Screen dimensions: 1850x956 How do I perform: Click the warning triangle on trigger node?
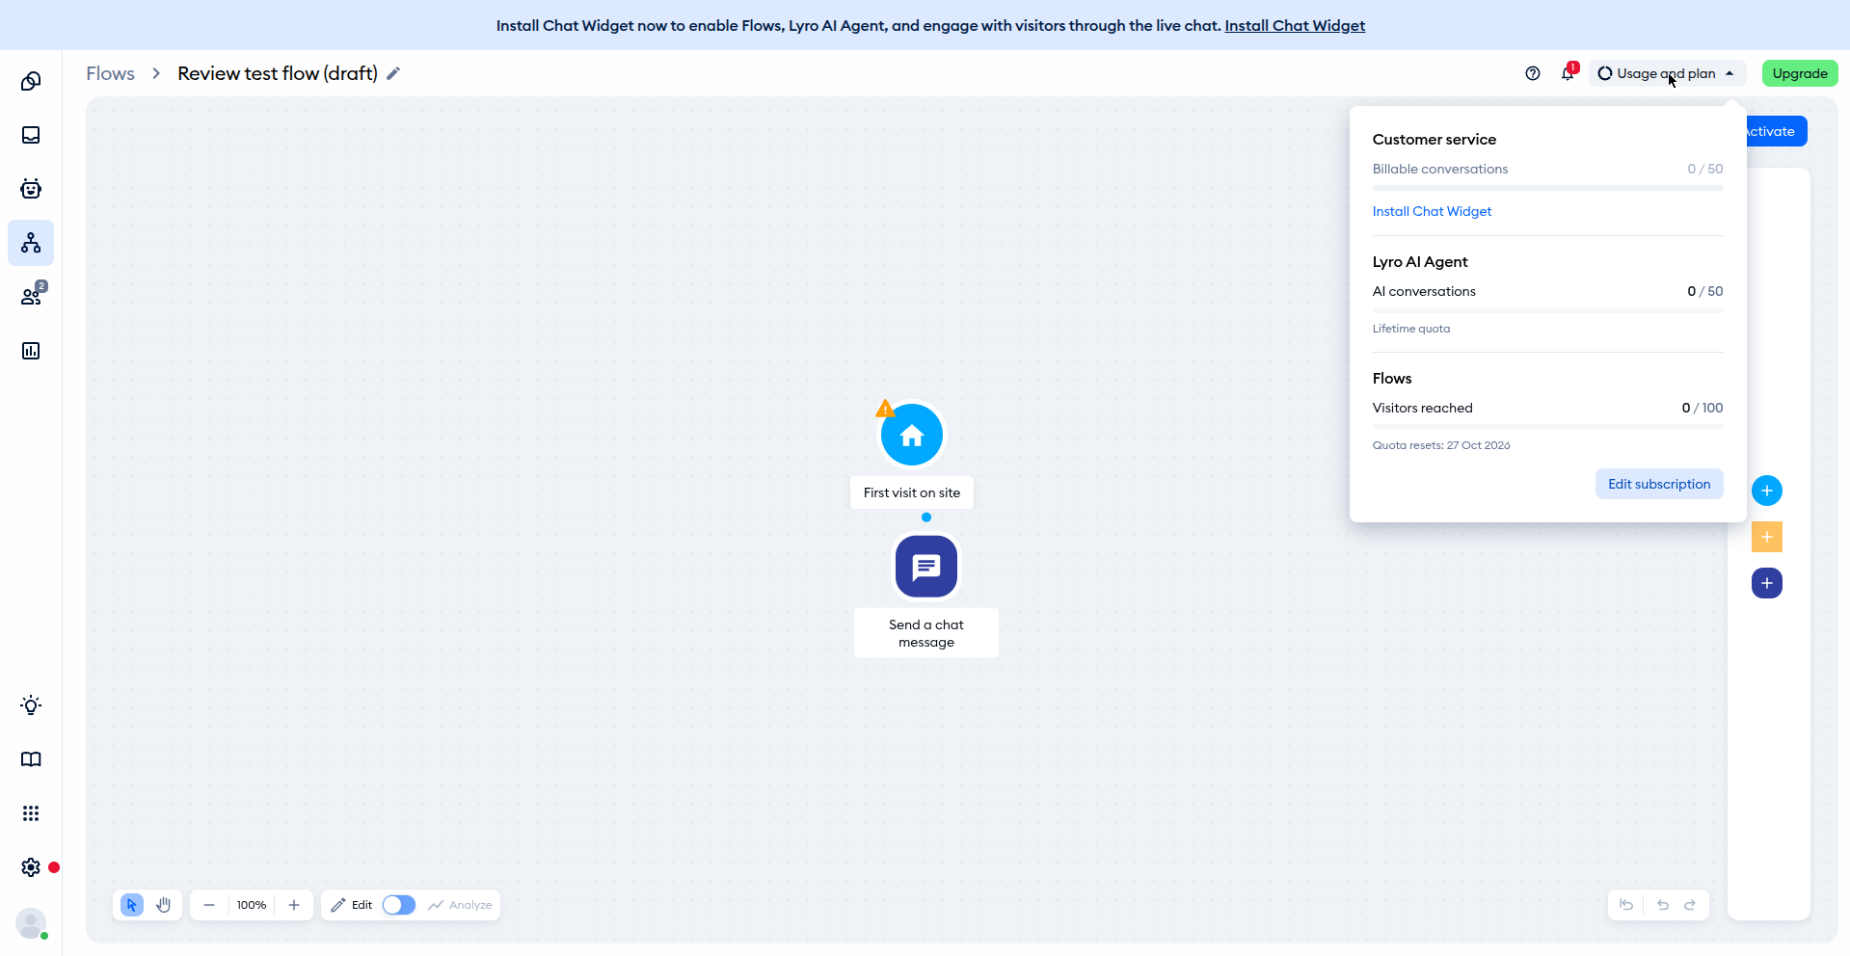885,410
